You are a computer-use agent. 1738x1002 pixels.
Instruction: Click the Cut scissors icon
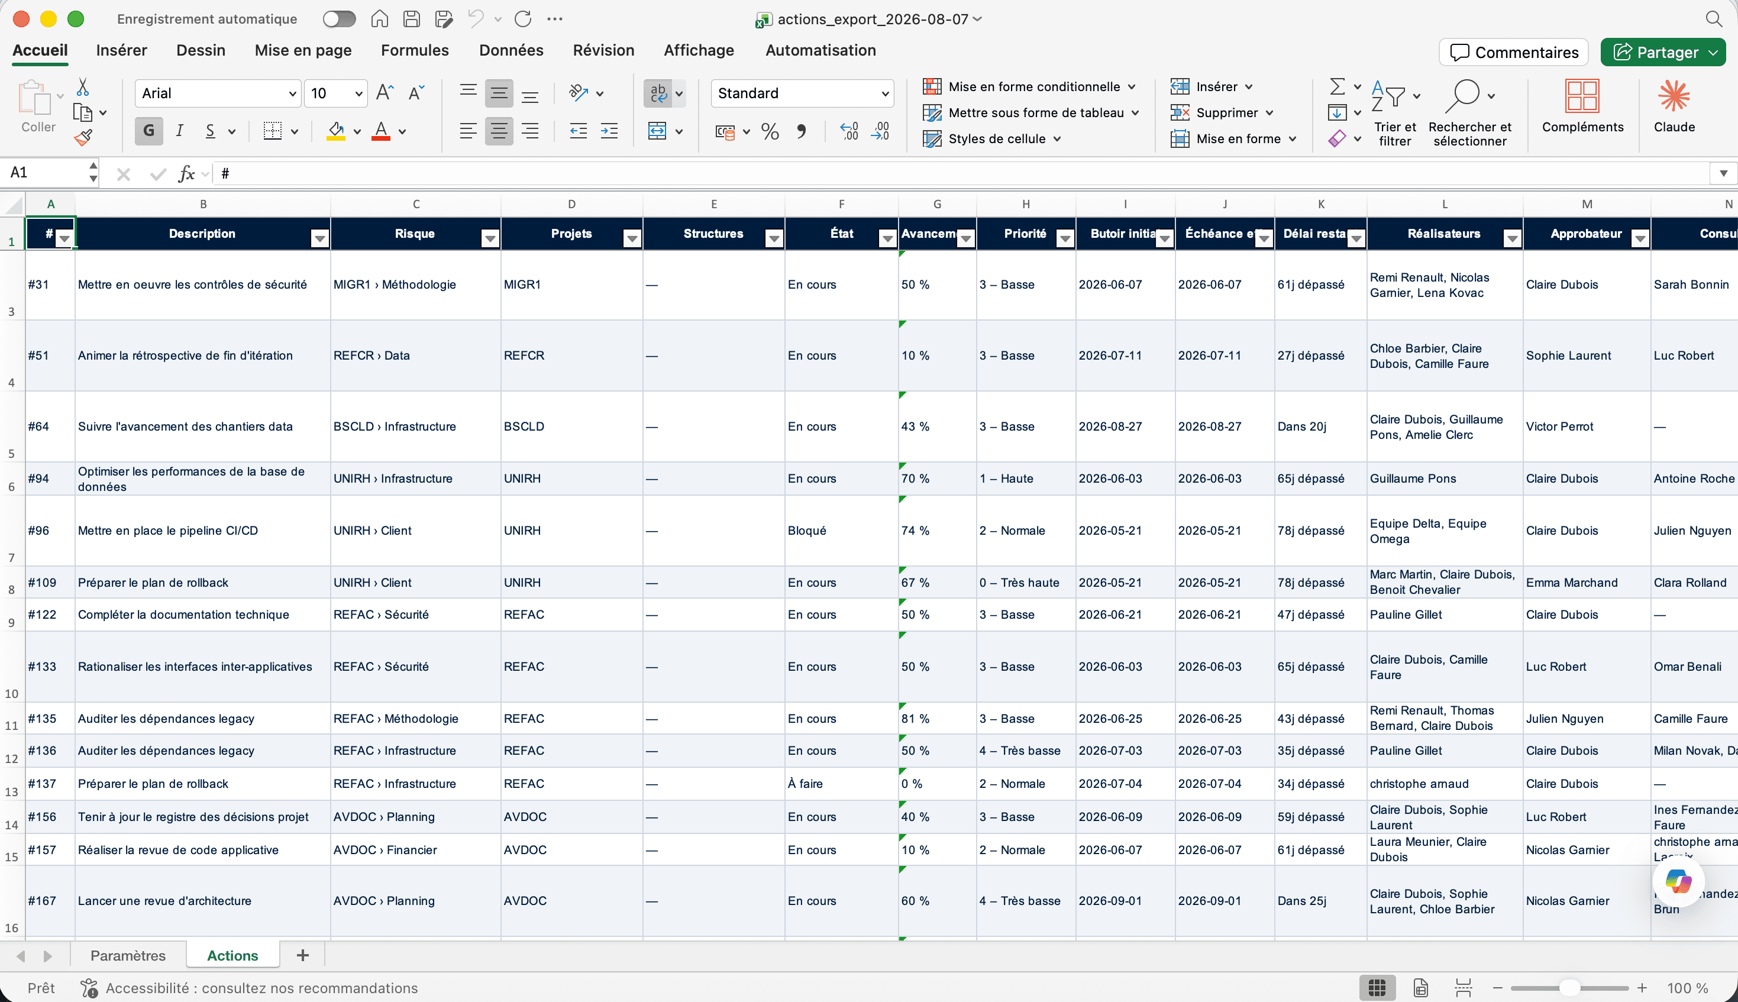(83, 88)
